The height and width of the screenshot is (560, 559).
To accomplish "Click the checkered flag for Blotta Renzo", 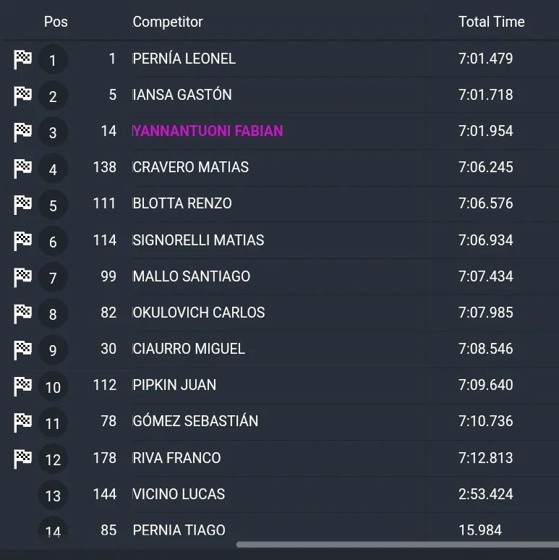I will (x=23, y=205).
